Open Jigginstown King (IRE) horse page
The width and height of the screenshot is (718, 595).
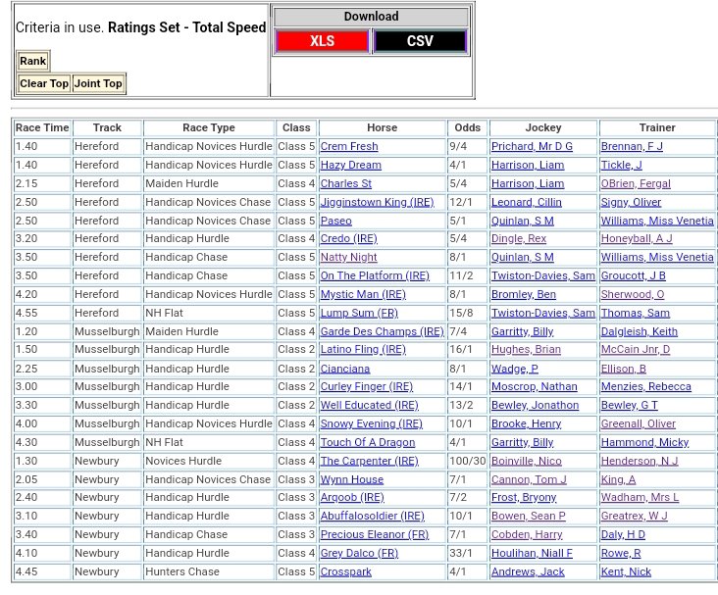coord(377,202)
